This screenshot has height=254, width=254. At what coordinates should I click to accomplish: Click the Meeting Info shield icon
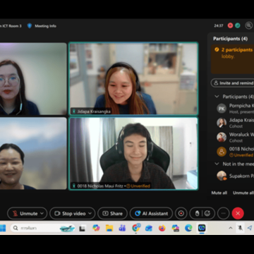coord(30,25)
